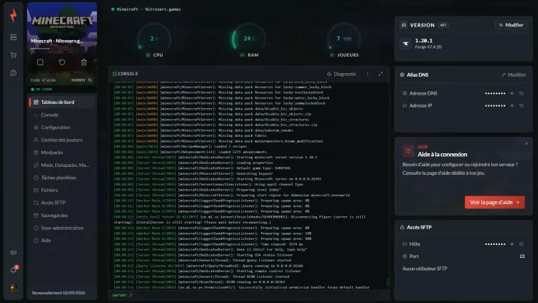Expand the console to fullscreen
This screenshot has width=538, height=303.
click(x=380, y=74)
